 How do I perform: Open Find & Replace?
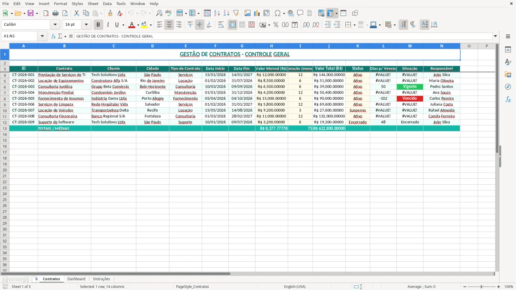click(x=159, y=13)
